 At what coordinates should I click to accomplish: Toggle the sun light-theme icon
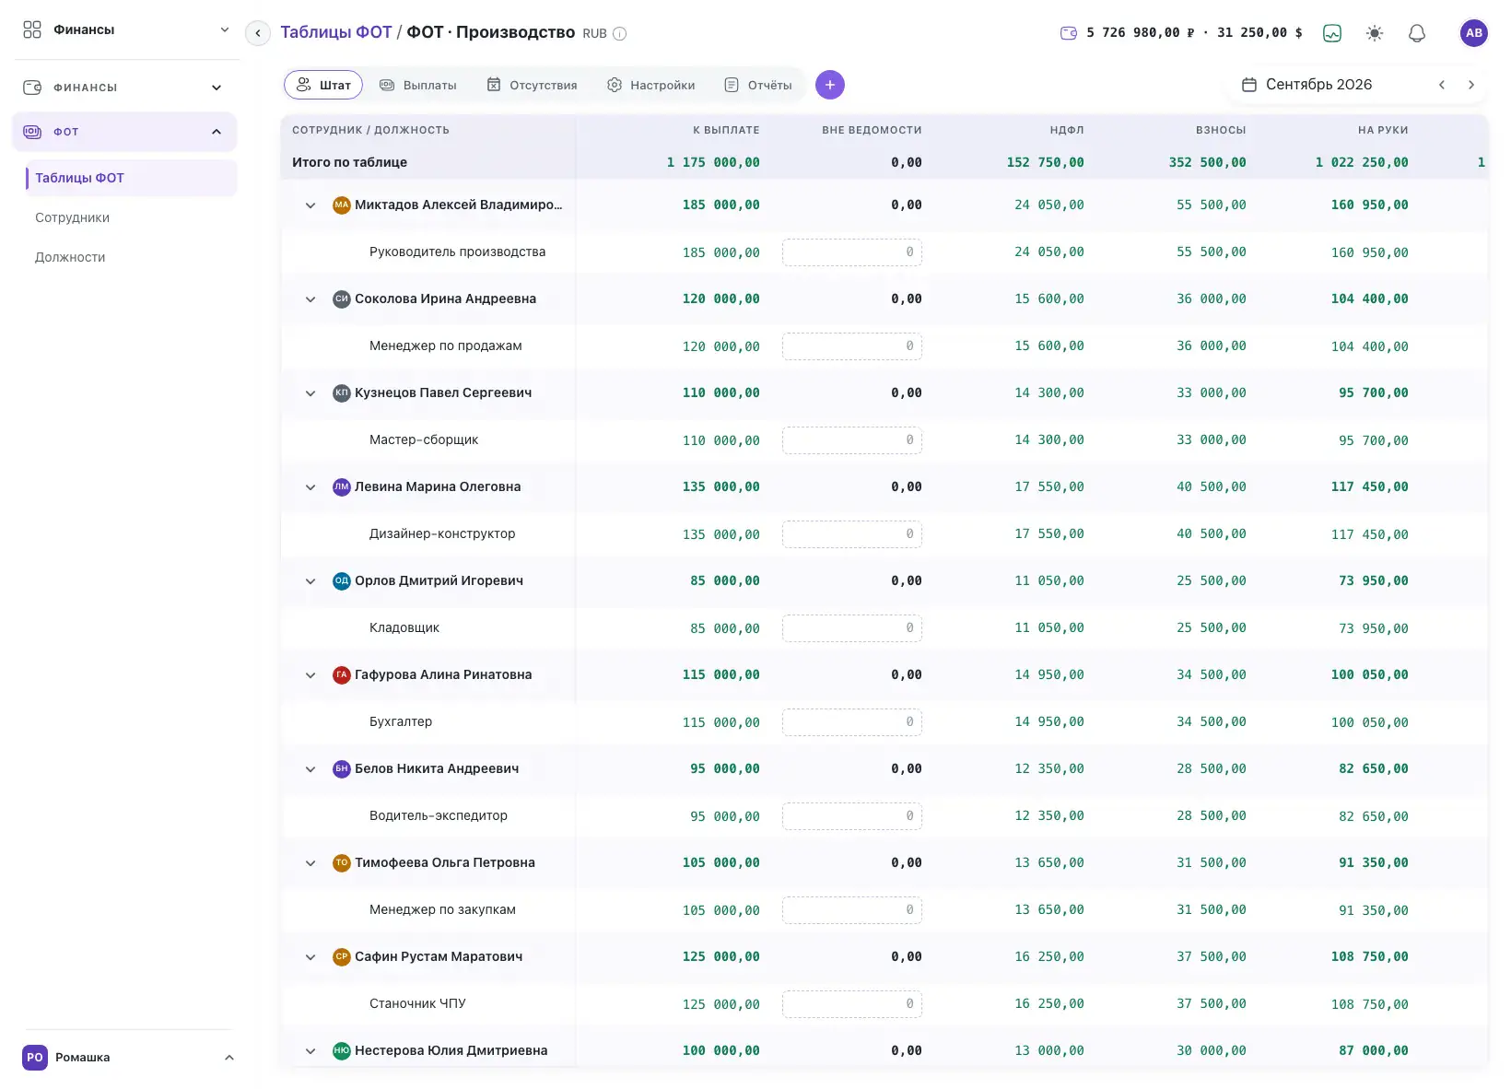point(1375,33)
